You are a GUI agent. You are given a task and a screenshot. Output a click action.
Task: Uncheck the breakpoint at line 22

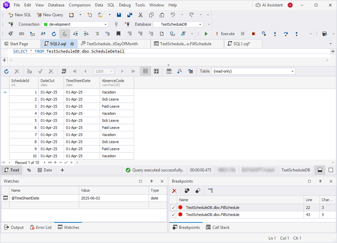[173, 207]
